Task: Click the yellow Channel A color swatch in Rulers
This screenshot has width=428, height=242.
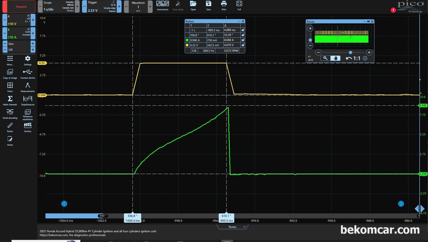Action: coord(187,45)
